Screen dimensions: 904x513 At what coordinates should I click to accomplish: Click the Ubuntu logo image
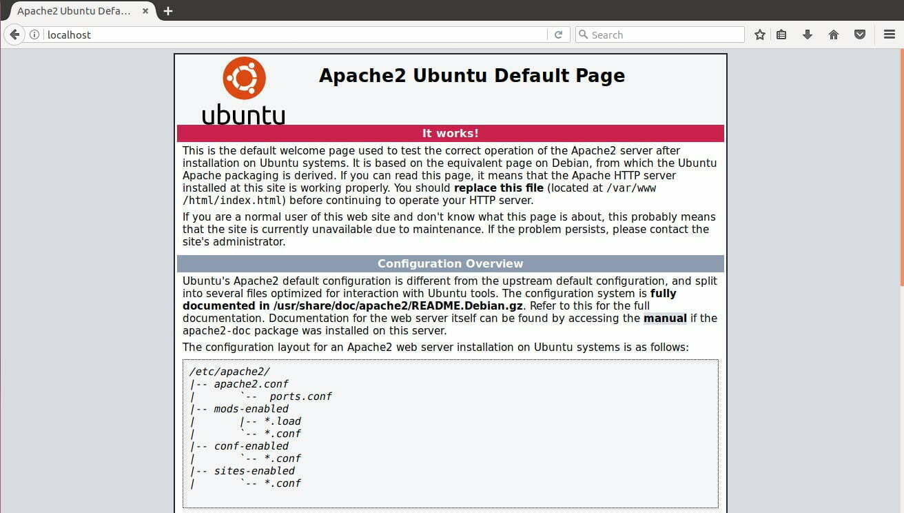pos(243,90)
